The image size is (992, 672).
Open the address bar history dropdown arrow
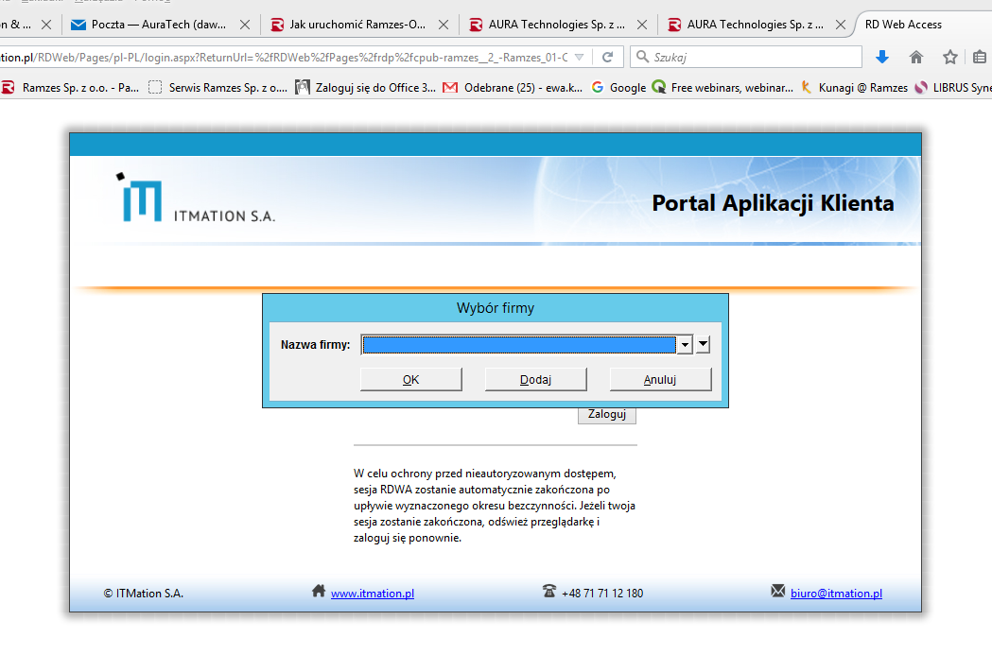pyautogui.click(x=579, y=58)
